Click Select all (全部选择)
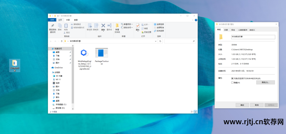Viewport: 286px width, 134px height. click(159, 24)
